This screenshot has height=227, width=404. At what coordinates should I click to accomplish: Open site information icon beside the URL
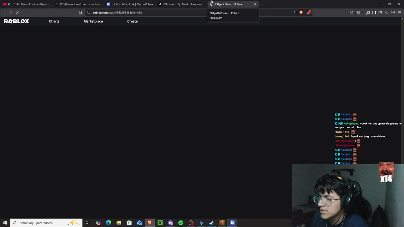point(88,13)
